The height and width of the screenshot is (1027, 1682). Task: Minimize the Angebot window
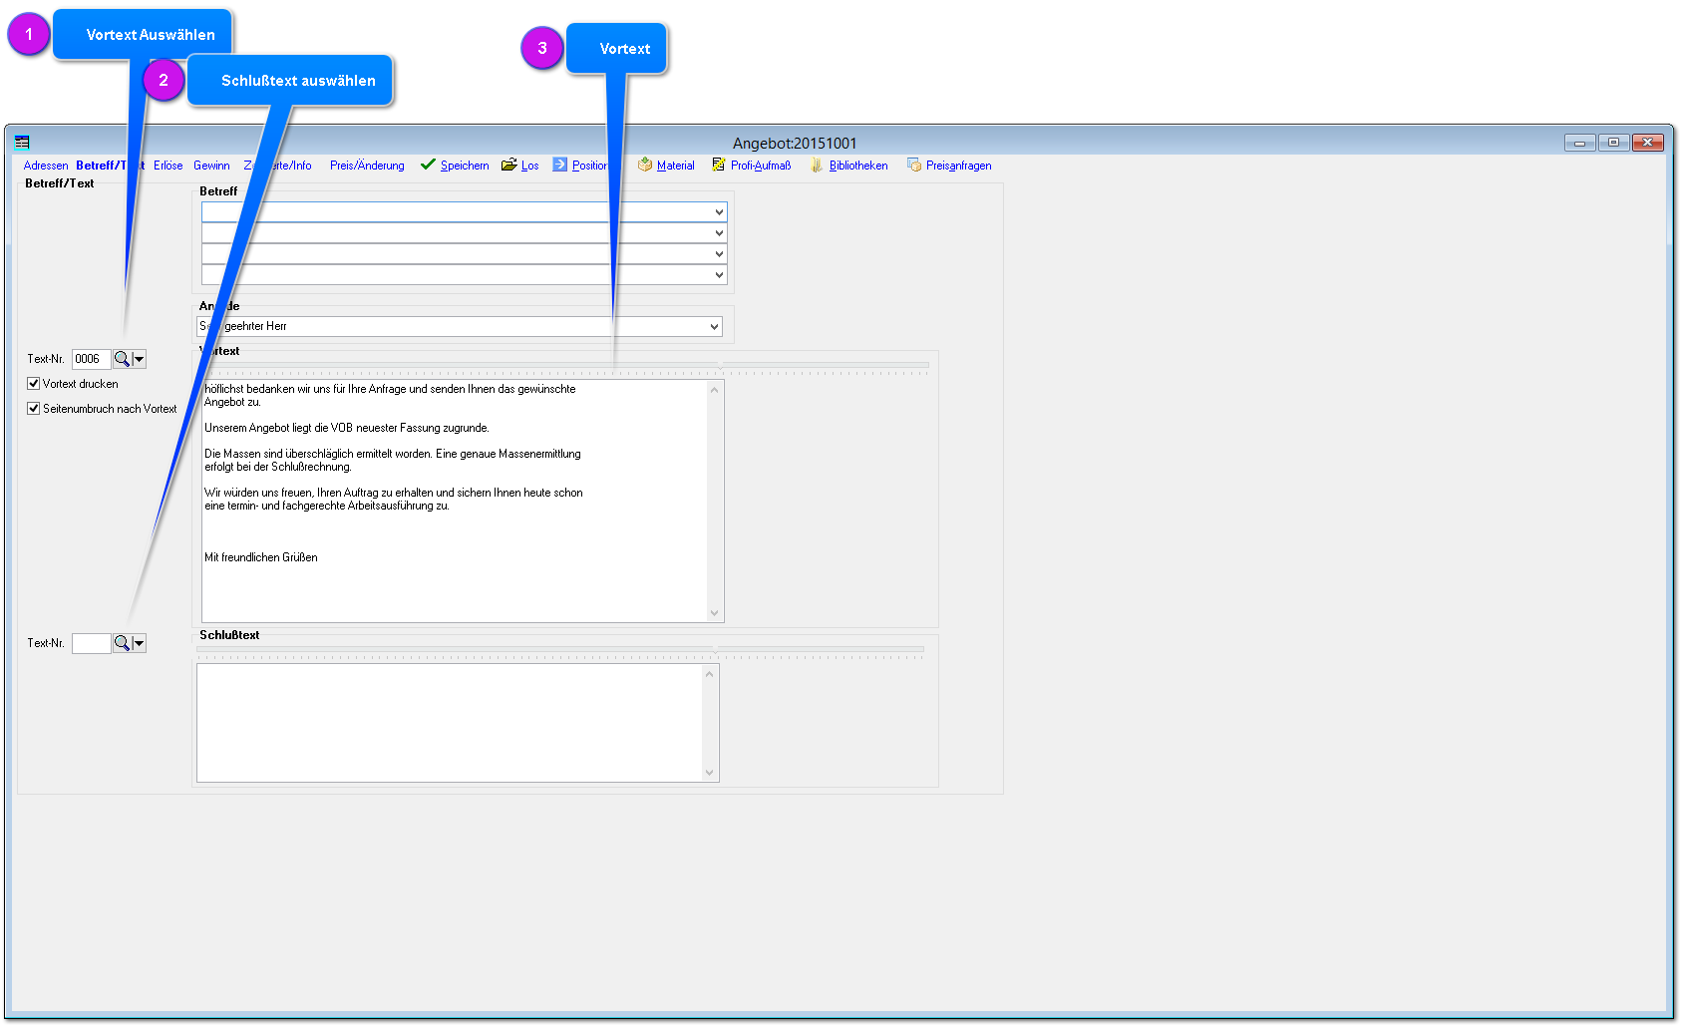(x=1579, y=143)
